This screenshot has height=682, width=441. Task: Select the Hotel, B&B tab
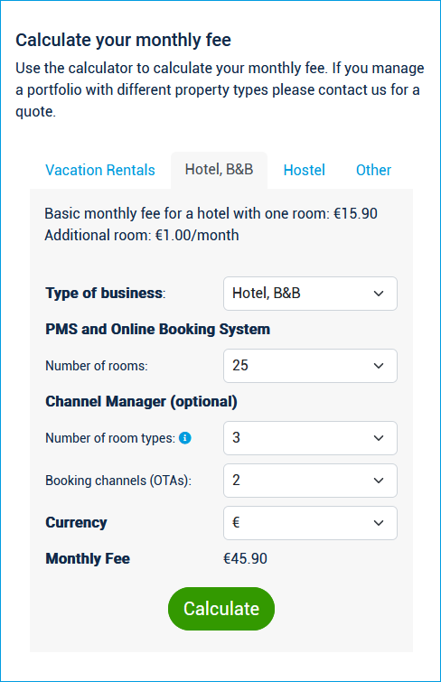point(219,170)
